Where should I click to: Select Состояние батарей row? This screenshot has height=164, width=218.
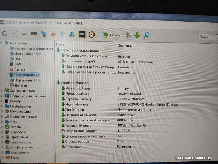107,62
